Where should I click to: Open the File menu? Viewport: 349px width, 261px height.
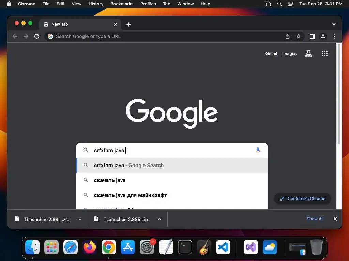tap(46, 4)
